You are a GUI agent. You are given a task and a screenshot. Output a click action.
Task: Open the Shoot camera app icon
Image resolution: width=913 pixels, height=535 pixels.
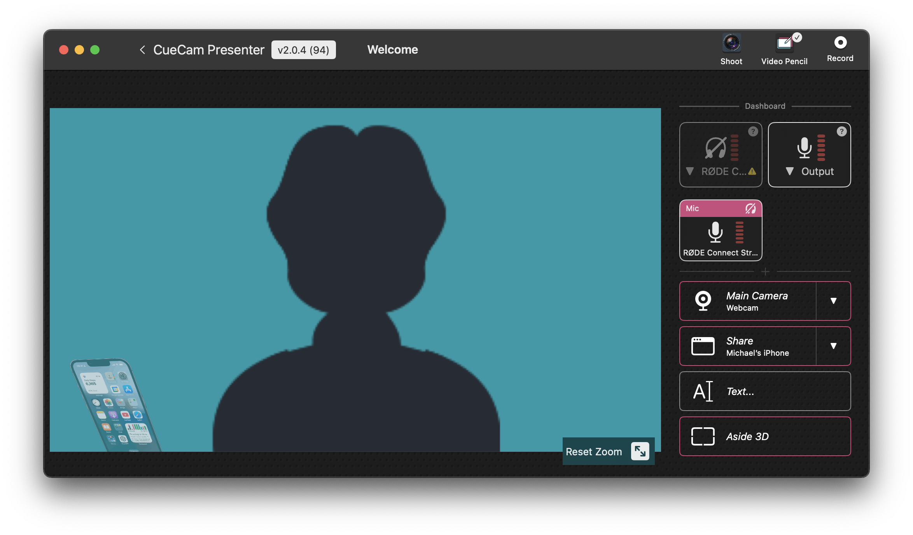731,44
